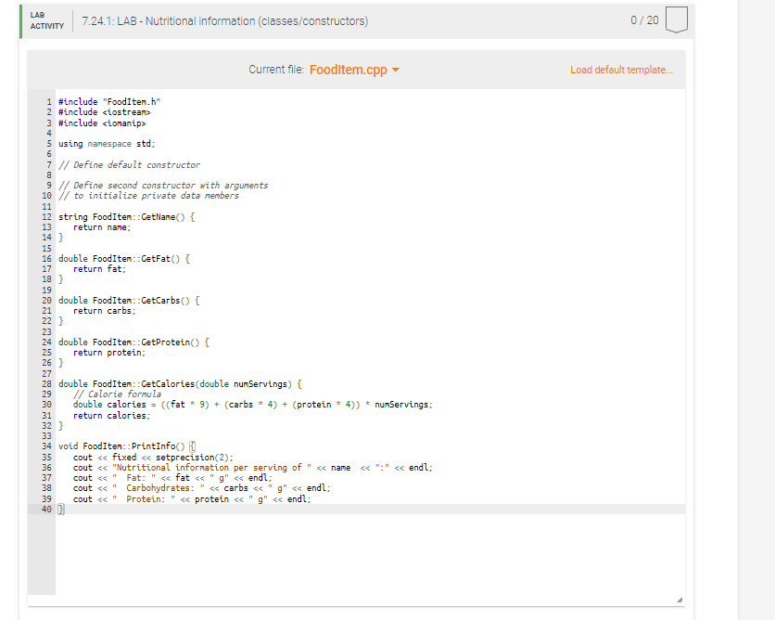Click the Nutritional information per serving cout line
Screen dimensions: 775x620
point(253,468)
